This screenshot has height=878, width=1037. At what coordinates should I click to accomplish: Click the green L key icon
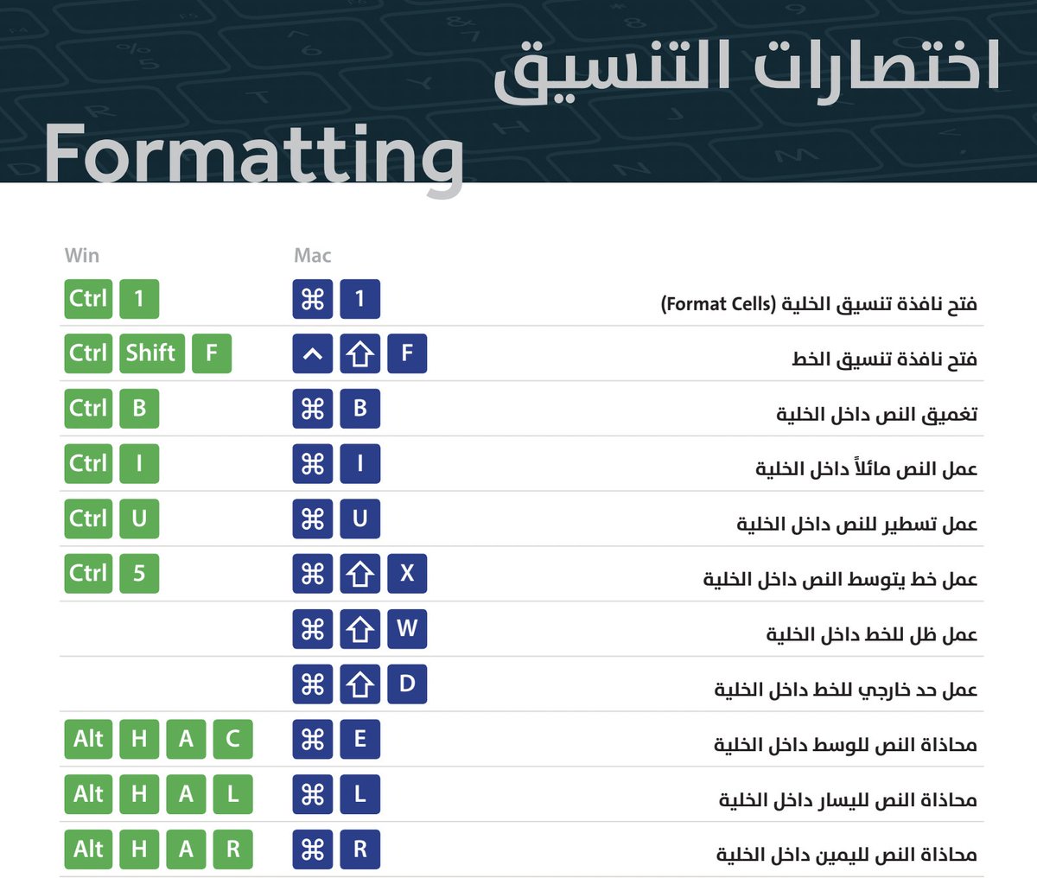tap(232, 794)
